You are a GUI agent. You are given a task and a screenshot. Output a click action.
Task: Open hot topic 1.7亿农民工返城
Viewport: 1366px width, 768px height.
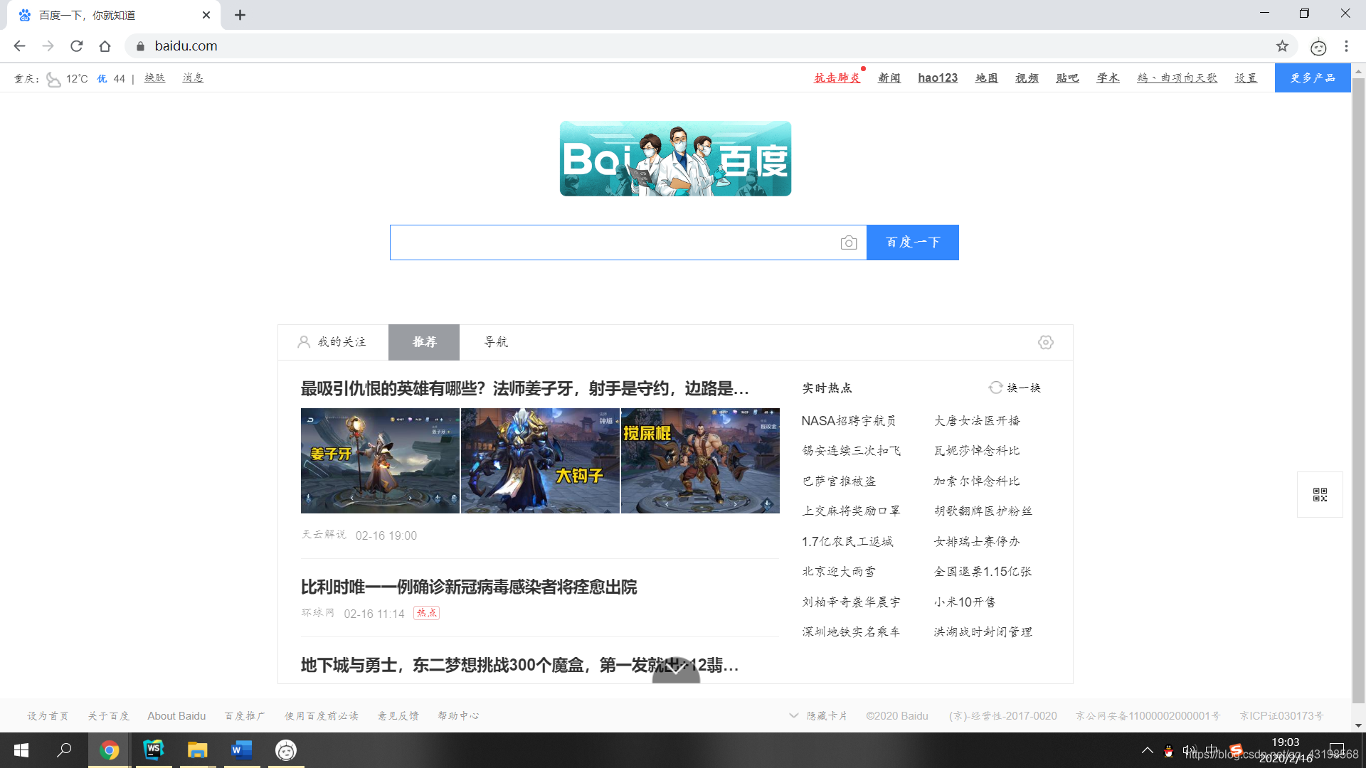[x=847, y=542]
